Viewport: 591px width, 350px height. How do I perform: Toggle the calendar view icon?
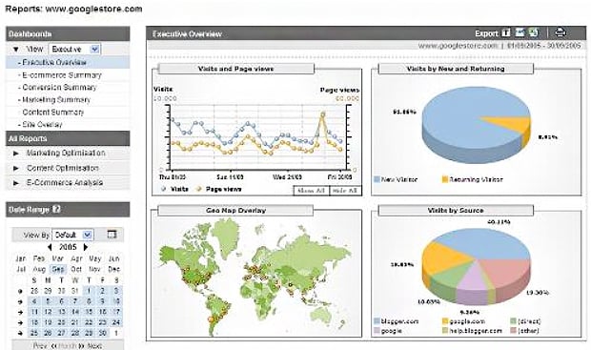click(x=112, y=235)
